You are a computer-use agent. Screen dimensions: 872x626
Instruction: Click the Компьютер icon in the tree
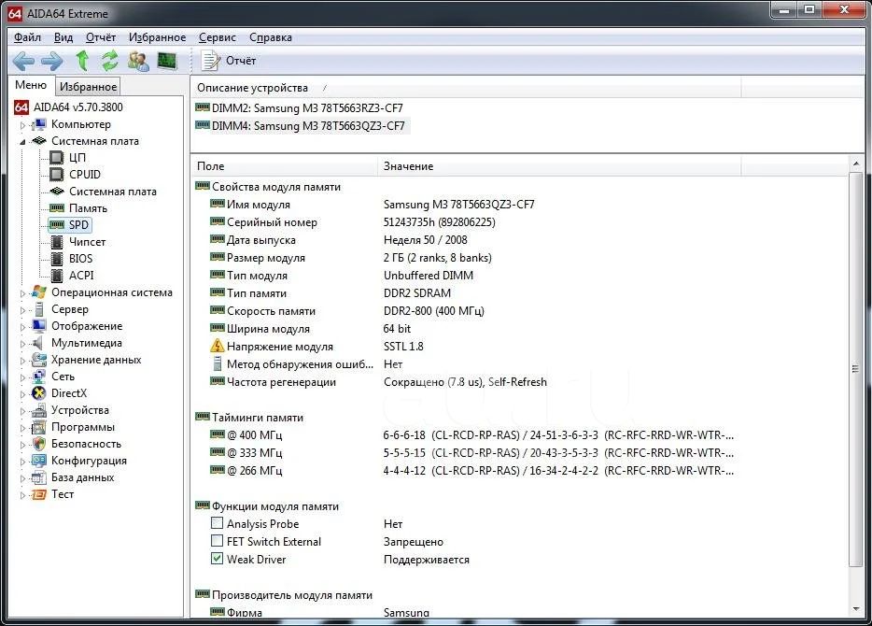pyautogui.click(x=39, y=124)
